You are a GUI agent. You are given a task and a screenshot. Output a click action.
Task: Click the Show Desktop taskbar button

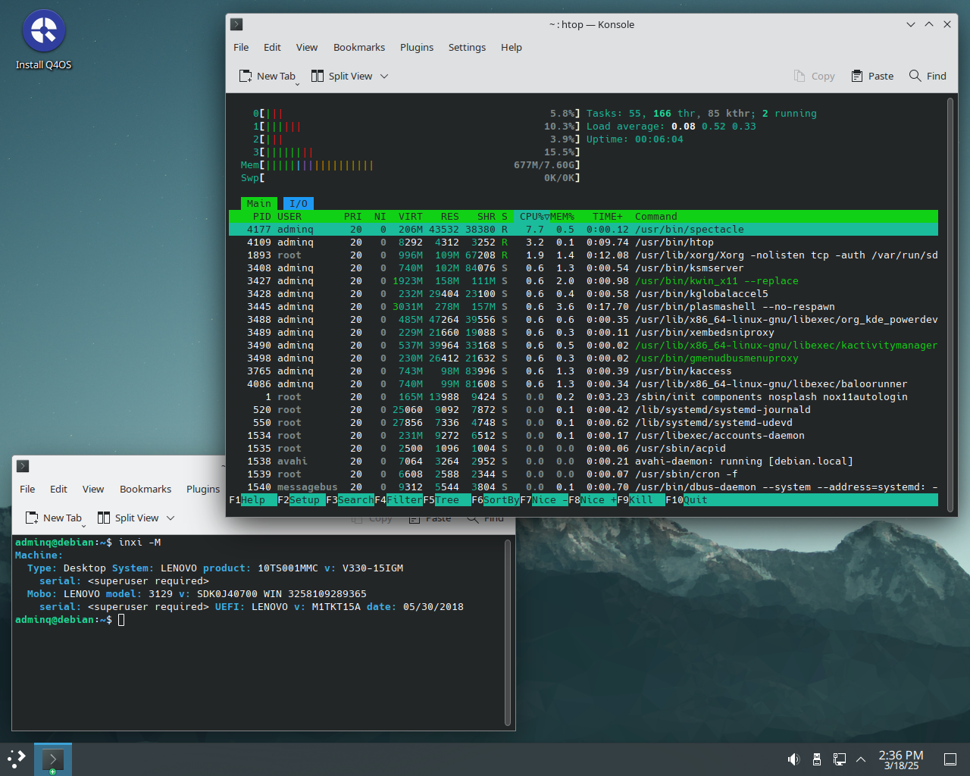click(950, 759)
